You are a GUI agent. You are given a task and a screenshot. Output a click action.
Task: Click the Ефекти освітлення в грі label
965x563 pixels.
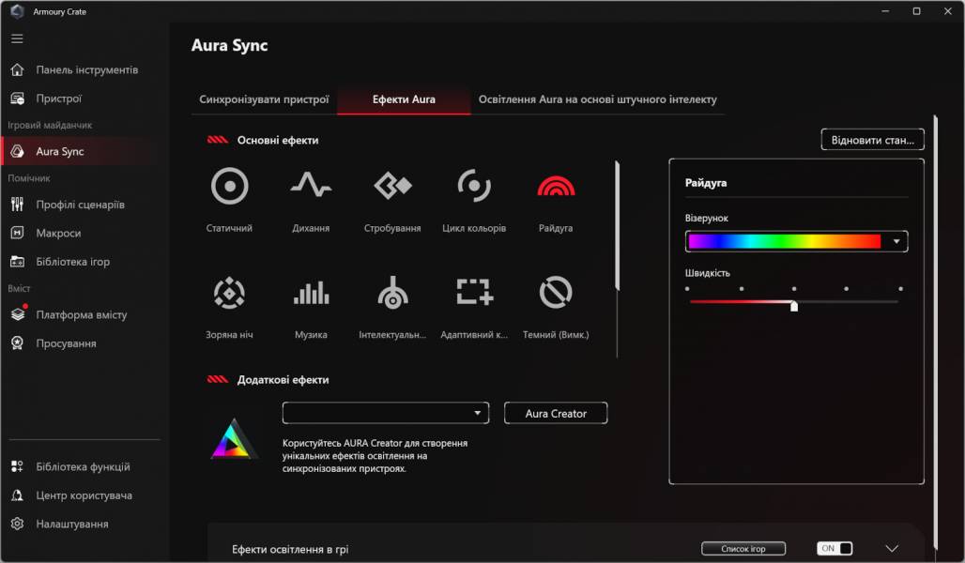[290, 549]
